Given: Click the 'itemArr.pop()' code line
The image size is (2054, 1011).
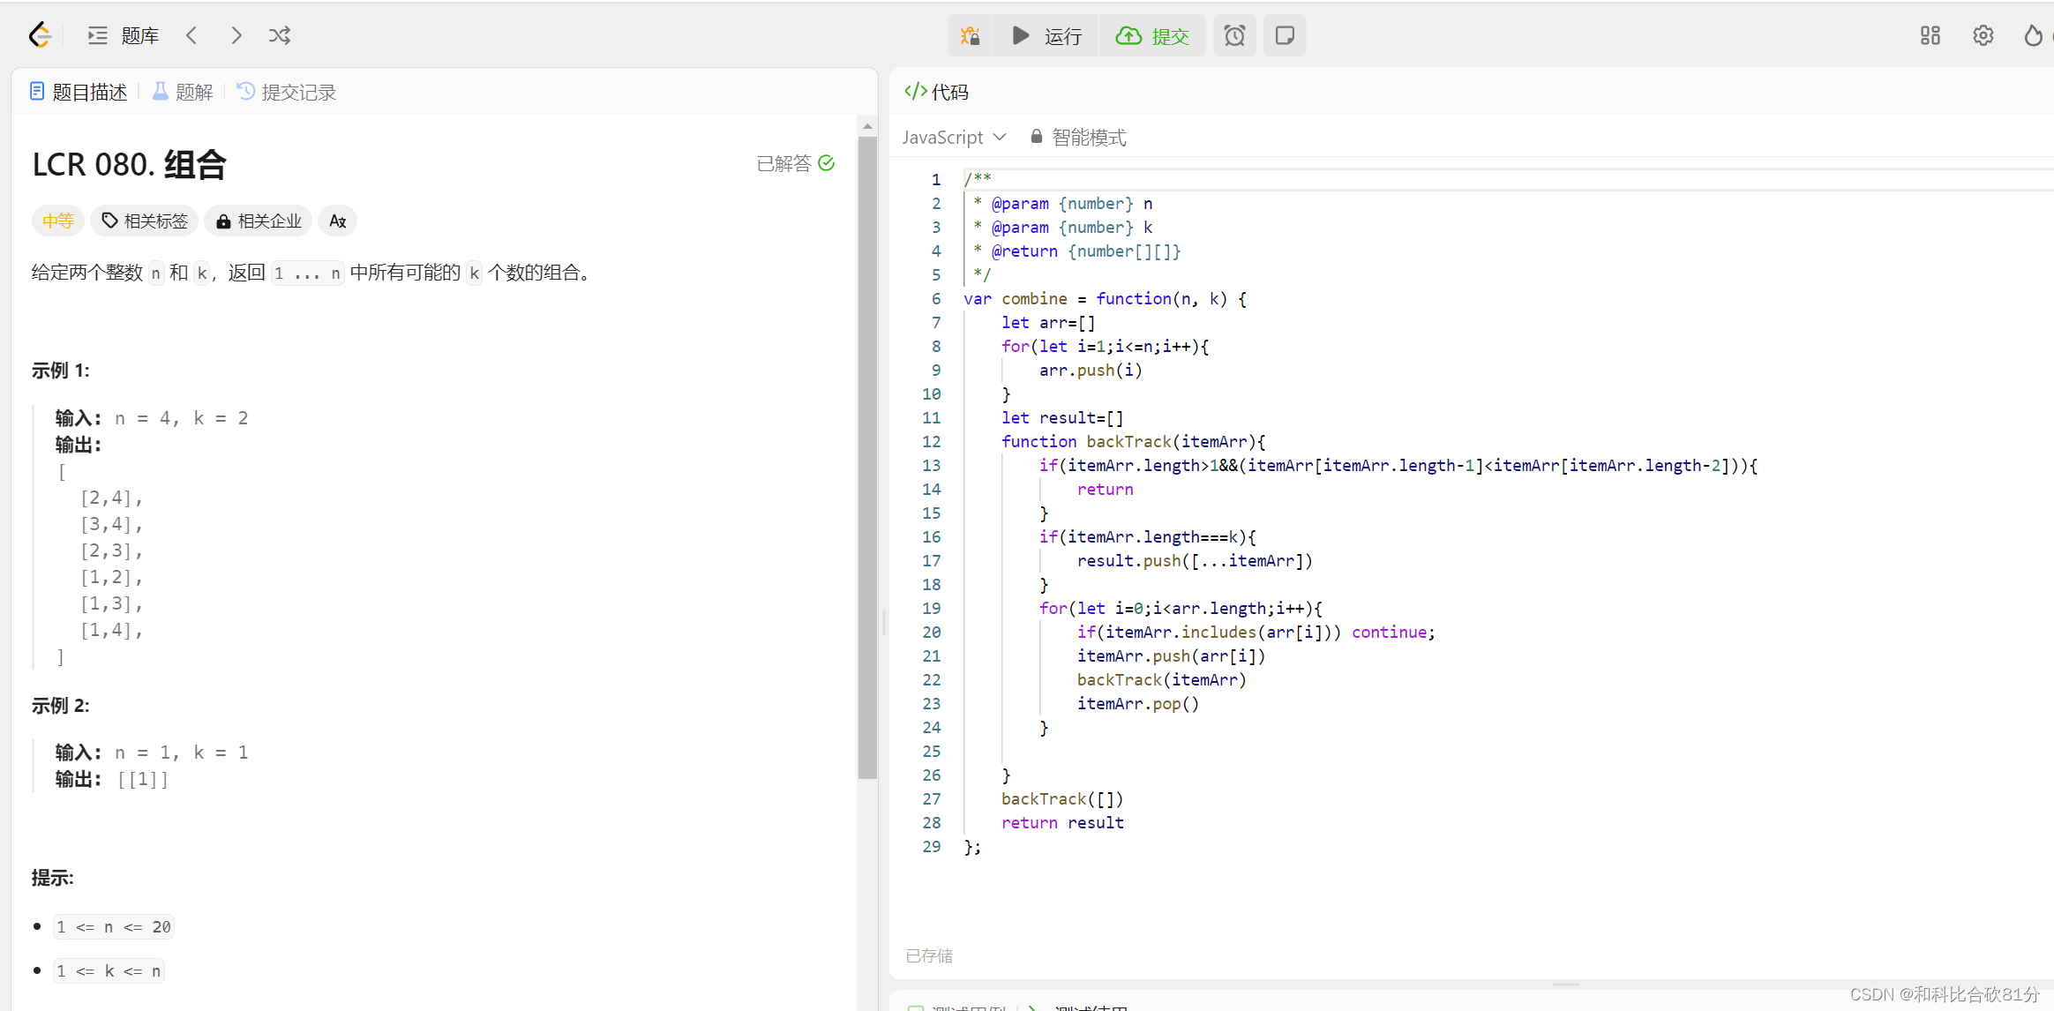Looking at the screenshot, I should coord(1138,703).
